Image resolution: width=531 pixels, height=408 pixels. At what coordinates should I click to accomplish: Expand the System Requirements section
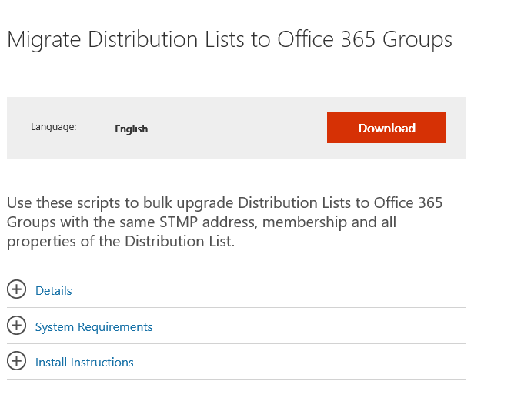point(94,327)
